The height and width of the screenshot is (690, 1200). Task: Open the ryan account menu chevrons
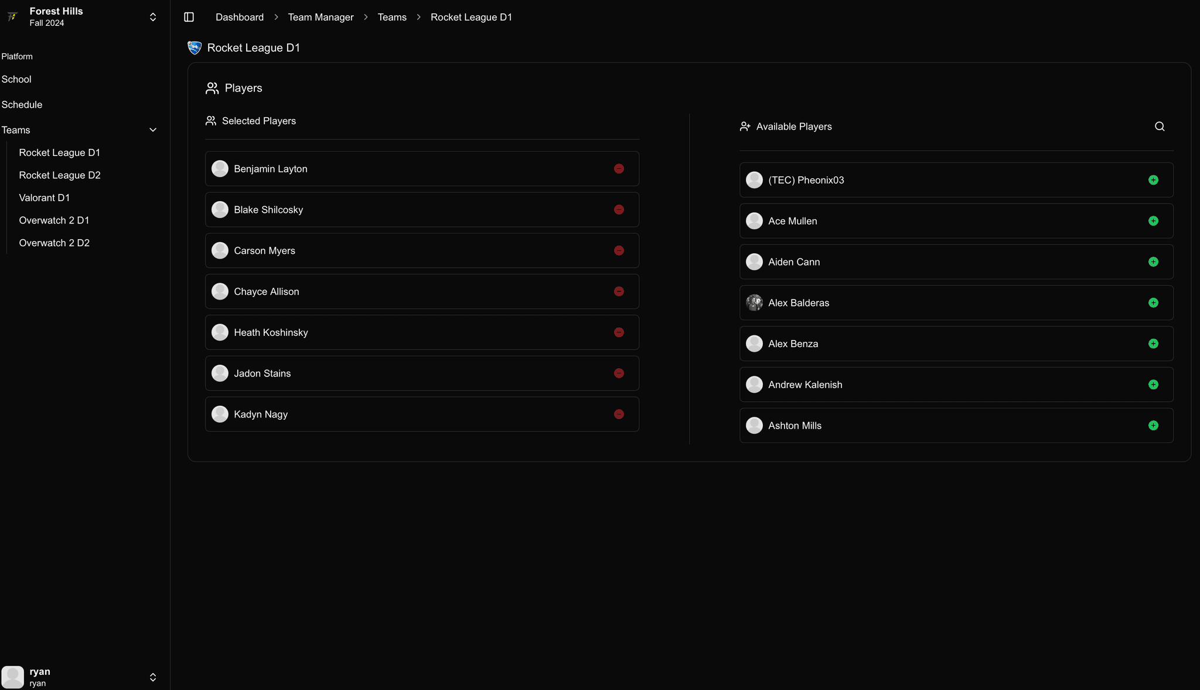coord(153,677)
